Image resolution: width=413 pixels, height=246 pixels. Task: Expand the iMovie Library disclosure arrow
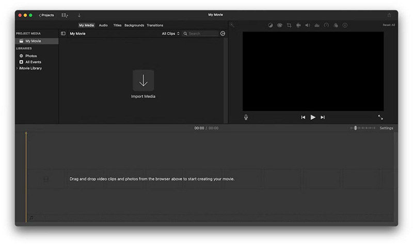click(x=17, y=68)
